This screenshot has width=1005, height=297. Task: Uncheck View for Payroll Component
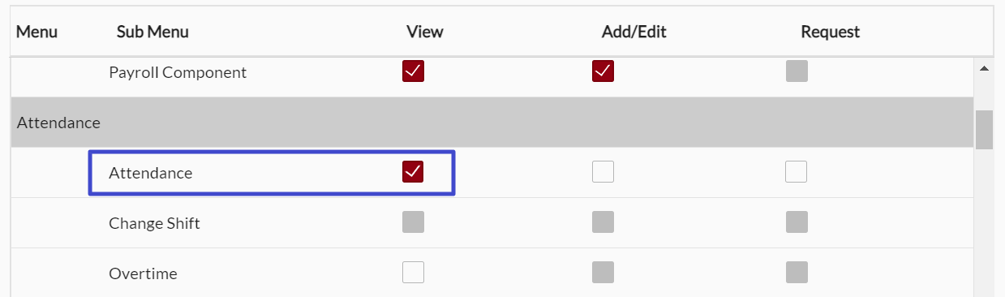[x=413, y=71]
